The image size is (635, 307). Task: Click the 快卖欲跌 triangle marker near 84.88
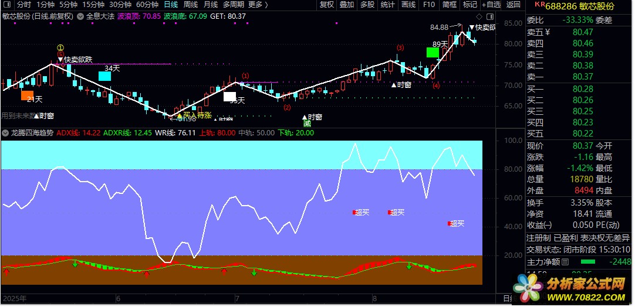coord(472,28)
